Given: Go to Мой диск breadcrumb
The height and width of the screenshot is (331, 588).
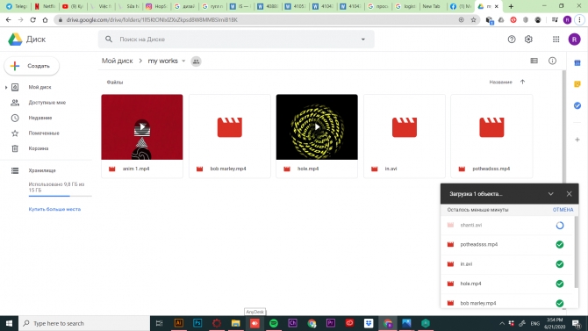Looking at the screenshot, I should pyautogui.click(x=118, y=61).
